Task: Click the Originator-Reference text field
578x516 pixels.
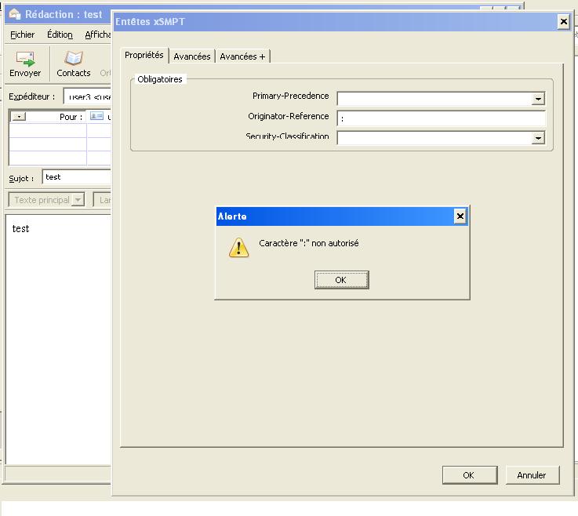Action: [x=441, y=118]
